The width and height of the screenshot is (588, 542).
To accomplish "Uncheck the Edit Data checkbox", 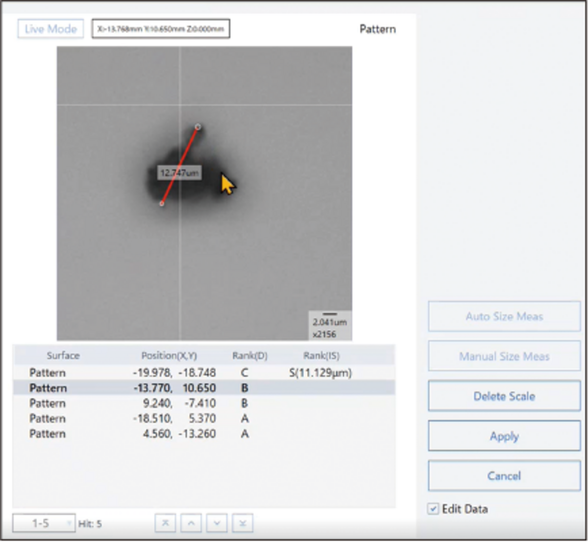I will [433, 509].
